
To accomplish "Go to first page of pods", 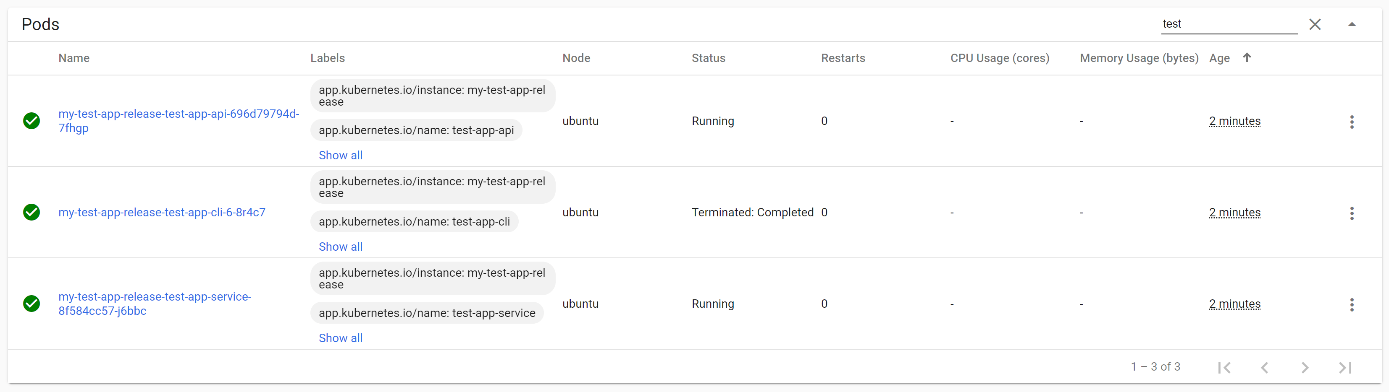I will 1224,367.
